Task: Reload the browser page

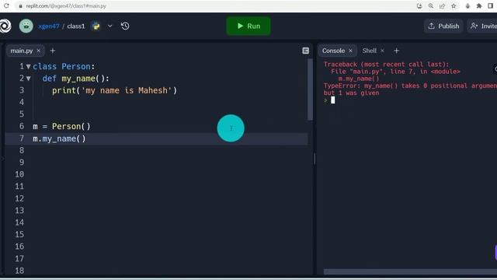Action: 6,5
